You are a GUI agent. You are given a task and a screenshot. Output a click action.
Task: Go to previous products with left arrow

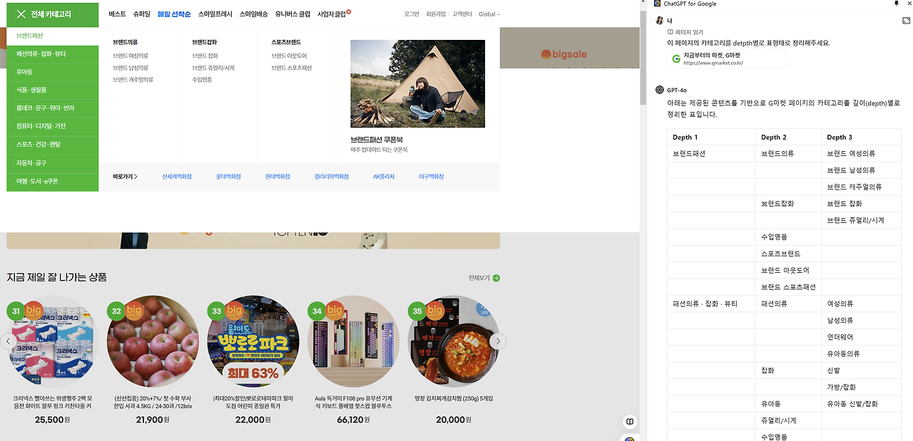[x=8, y=341]
